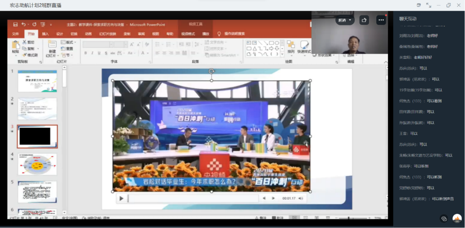Toggle Italic formatting

coord(92,53)
